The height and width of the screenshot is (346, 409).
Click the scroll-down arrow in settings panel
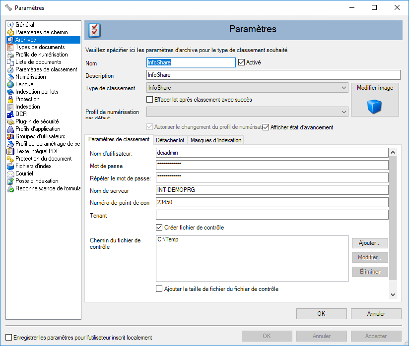click(393, 295)
